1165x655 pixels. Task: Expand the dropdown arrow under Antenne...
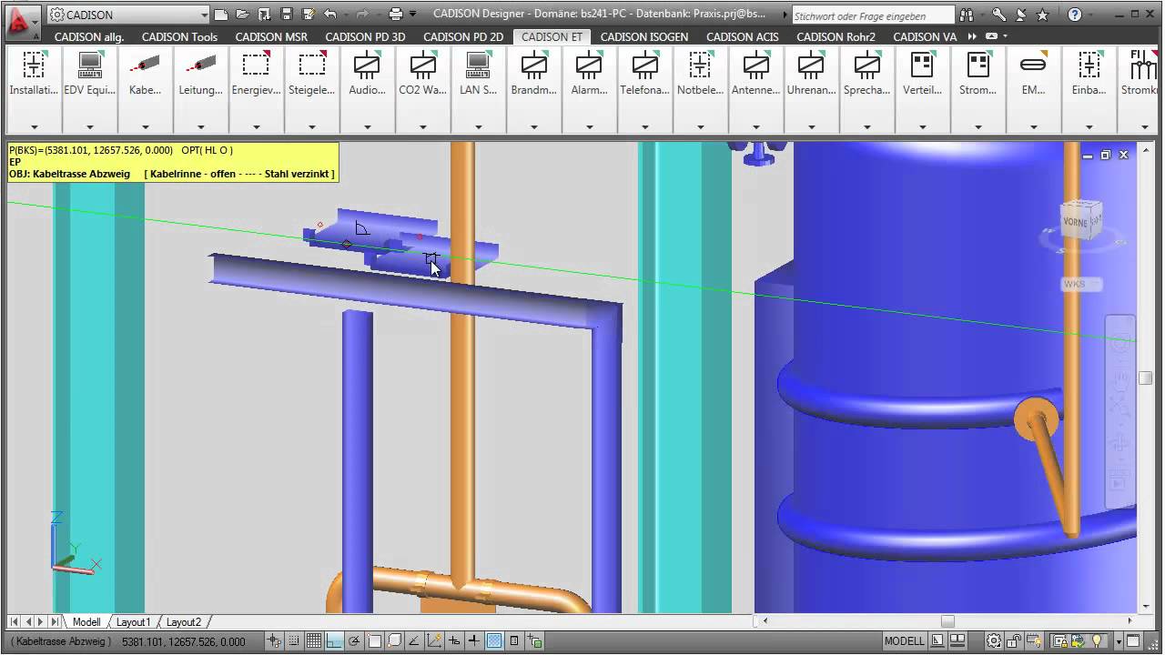tap(755, 126)
